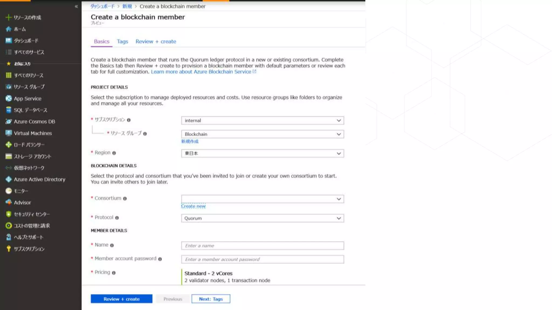Click info icon beside Pricing label

[x=114, y=273]
